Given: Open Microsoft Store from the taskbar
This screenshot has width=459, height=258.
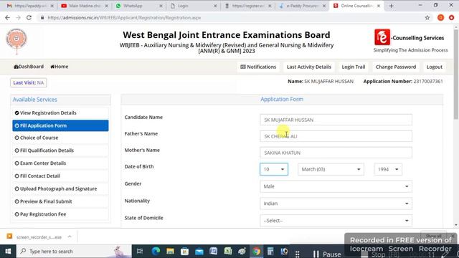Looking at the screenshot, I should (184, 251).
